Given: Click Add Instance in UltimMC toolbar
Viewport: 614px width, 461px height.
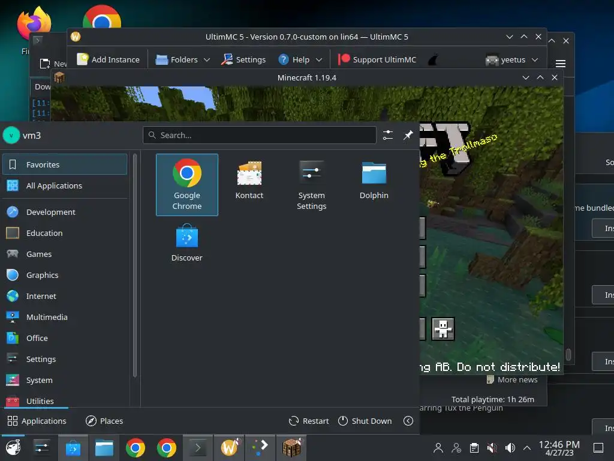Looking at the screenshot, I should point(108,59).
